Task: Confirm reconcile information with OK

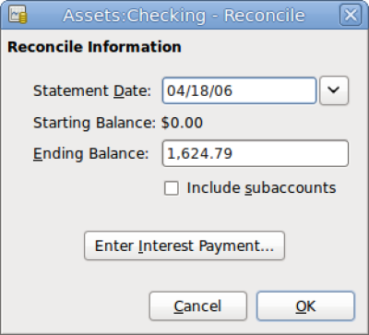Action: pos(305,306)
